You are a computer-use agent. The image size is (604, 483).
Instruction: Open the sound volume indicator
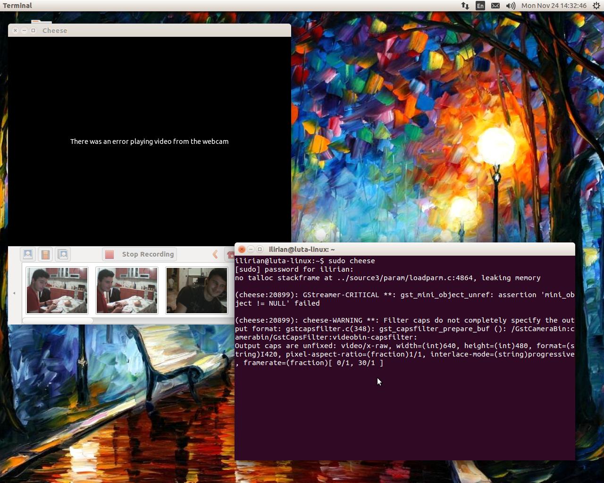(x=511, y=6)
